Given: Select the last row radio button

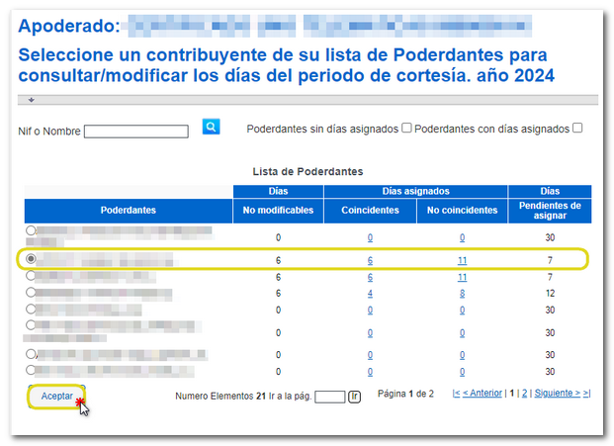Looking at the screenshot, I should coord(31,371).
